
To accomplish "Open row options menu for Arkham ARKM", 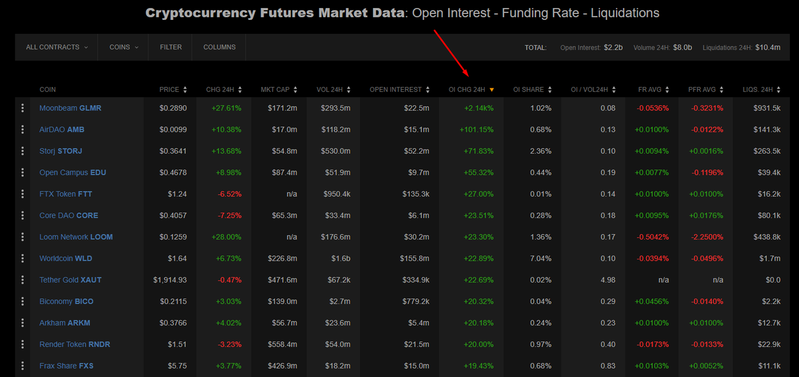I will pyautogui.click(x=23, y=323).
